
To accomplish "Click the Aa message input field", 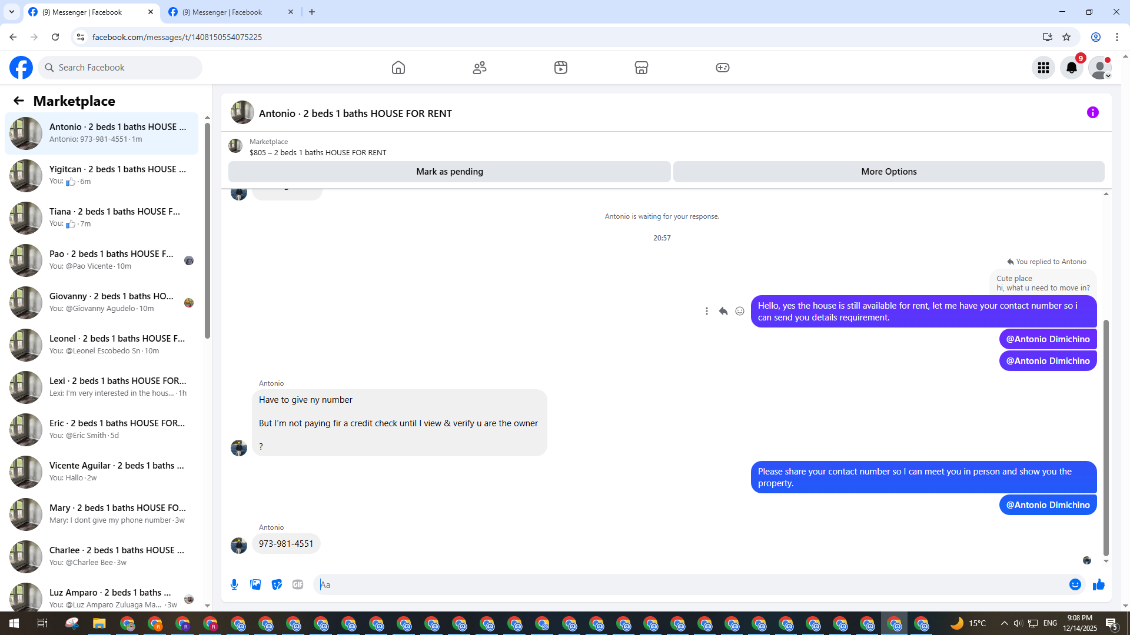I will [x=689, y=584].
